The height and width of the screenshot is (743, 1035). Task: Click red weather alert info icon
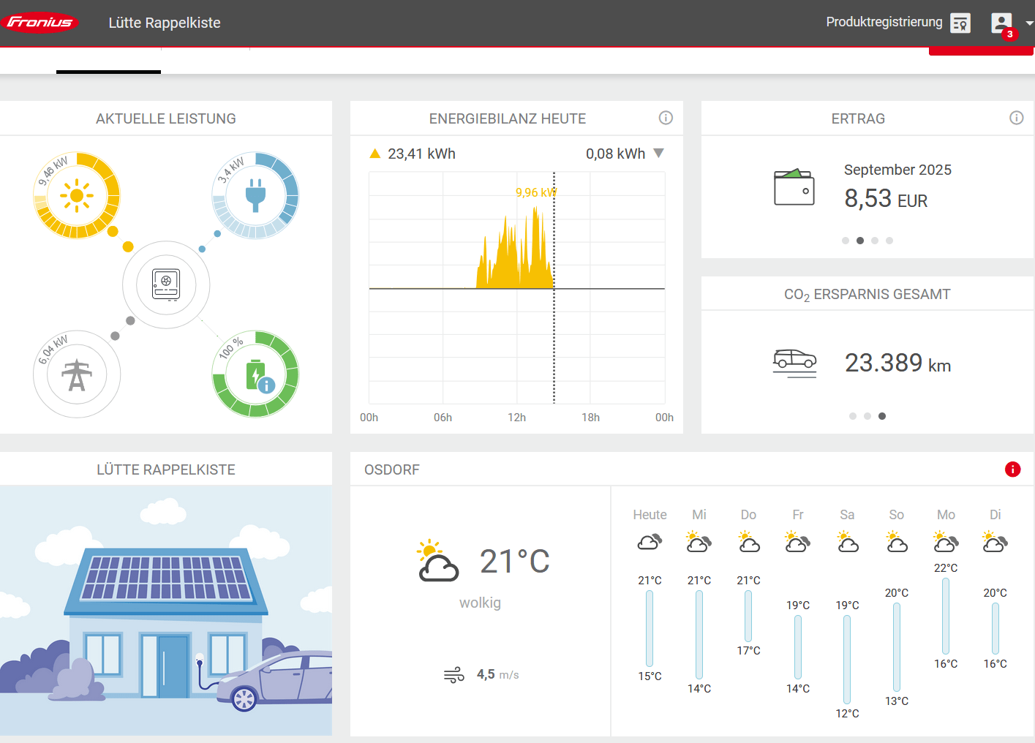(1012, 469)
